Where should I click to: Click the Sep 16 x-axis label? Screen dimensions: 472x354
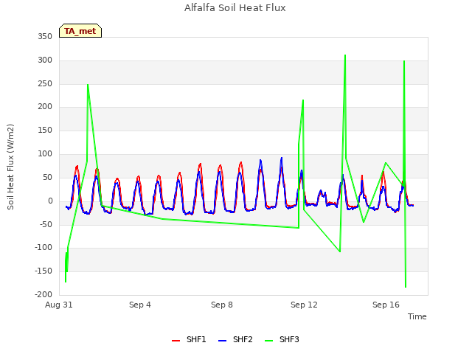[x=386, y=305]
